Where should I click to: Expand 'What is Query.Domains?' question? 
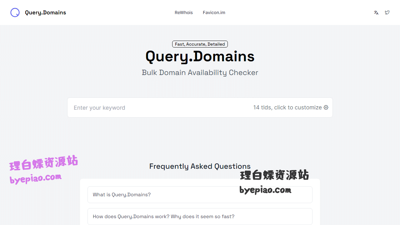tap(200, 195)
